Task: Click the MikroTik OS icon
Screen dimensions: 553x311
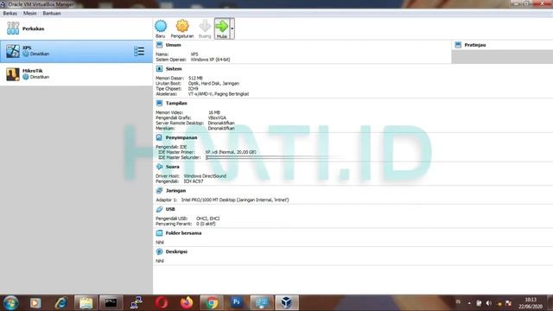Action: pos(13,74)
